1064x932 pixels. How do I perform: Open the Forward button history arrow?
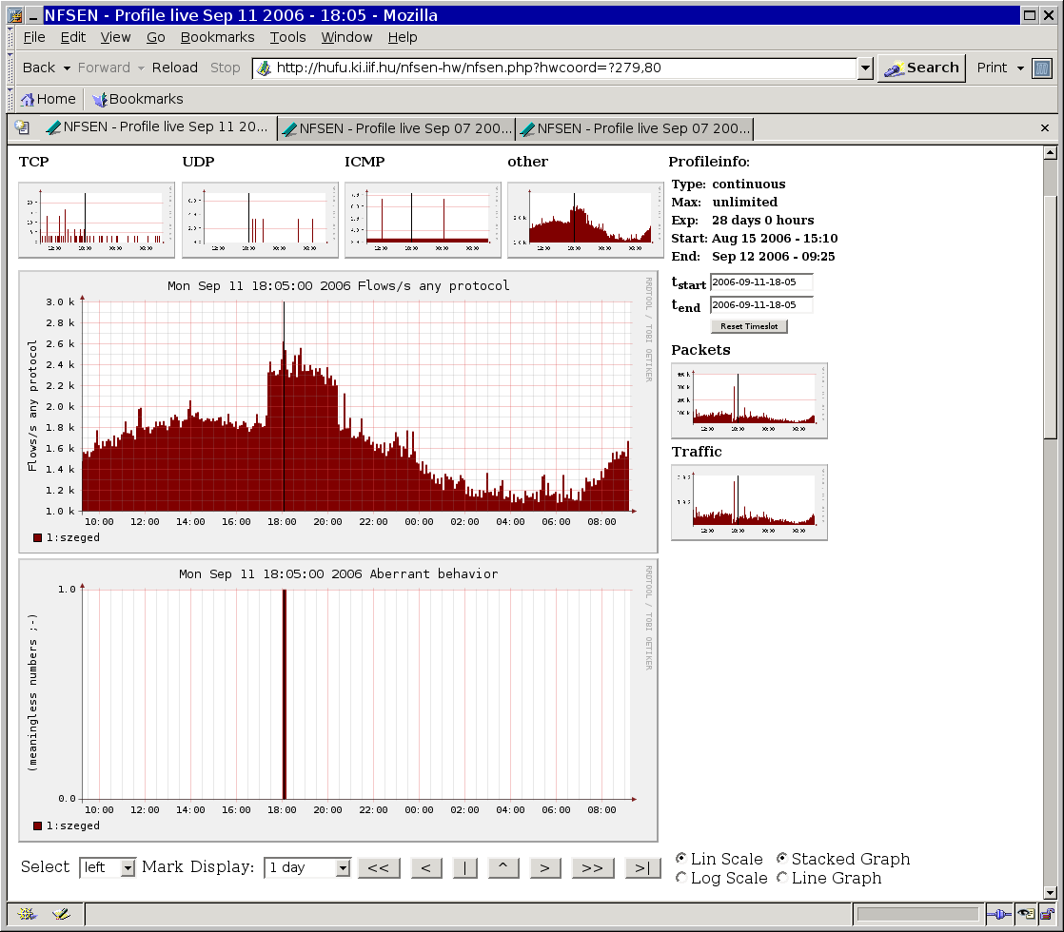click(141, 68)
